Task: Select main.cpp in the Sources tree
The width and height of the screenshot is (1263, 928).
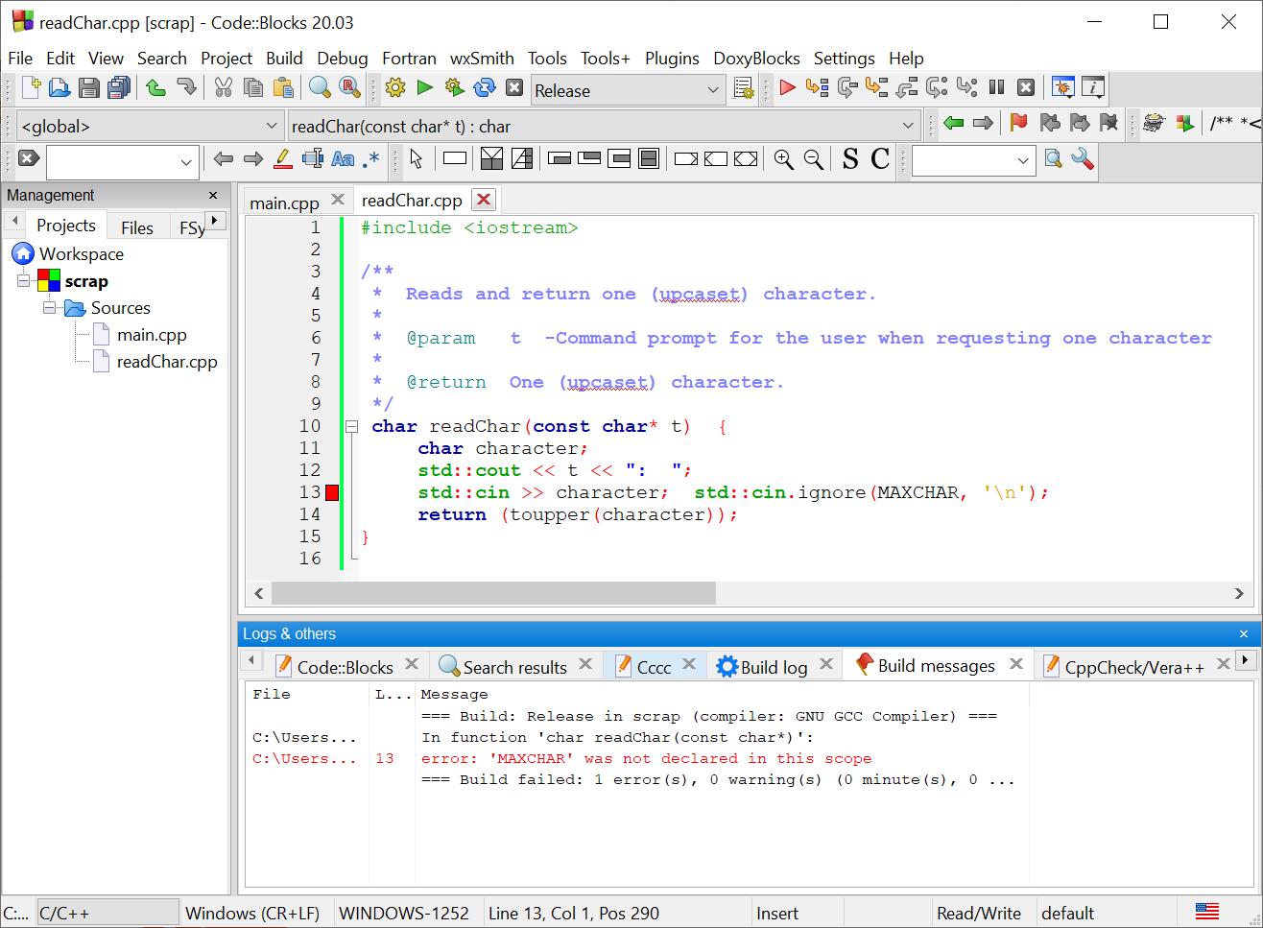Action: [152, 335]
